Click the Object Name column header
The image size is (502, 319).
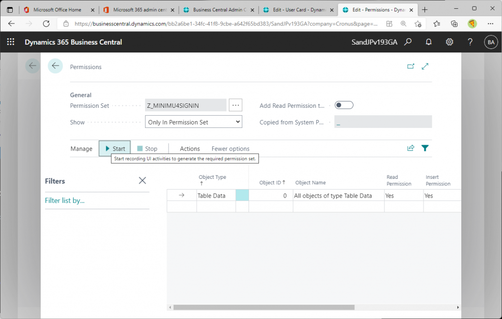point(310,183)
